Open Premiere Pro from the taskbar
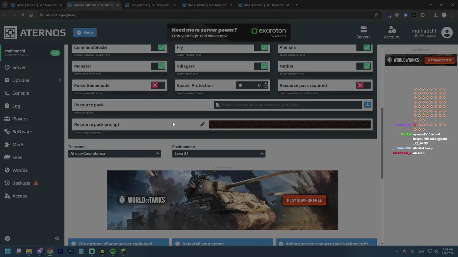 click(x=60, y=251)
